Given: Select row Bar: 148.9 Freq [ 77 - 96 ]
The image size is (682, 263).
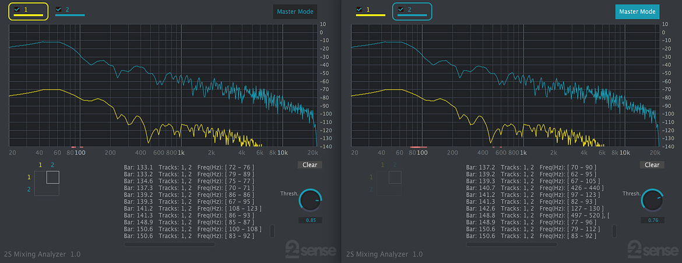Looking at the screenshot, I should tap(531, 223).
